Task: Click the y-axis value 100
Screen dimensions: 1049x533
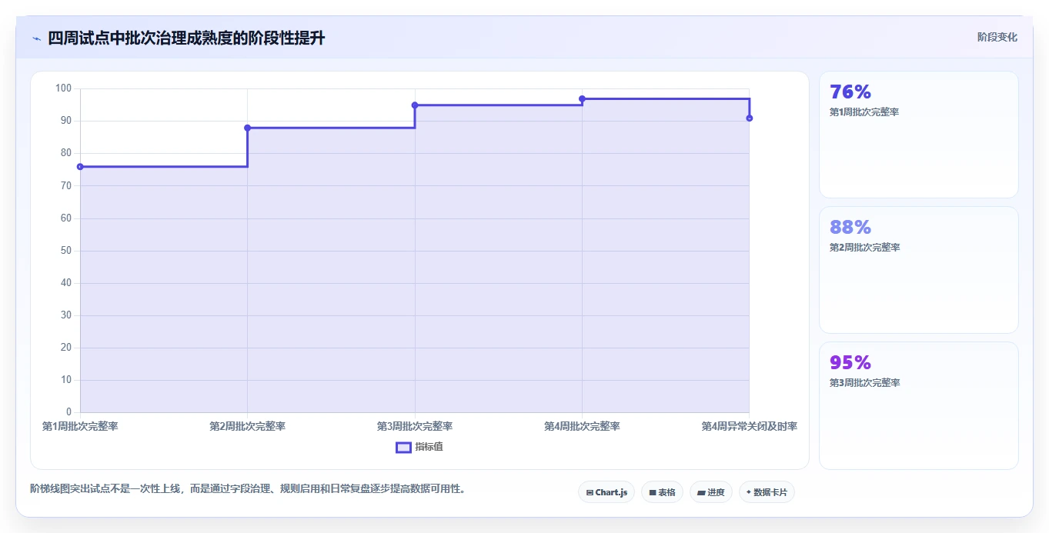Action: [x=63, y=88]
